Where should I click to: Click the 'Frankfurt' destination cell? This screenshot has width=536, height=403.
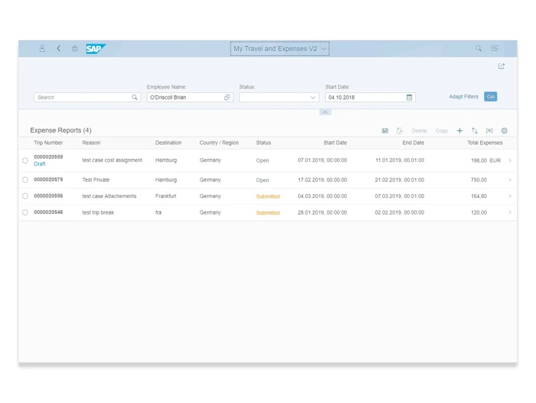point(166,196)
